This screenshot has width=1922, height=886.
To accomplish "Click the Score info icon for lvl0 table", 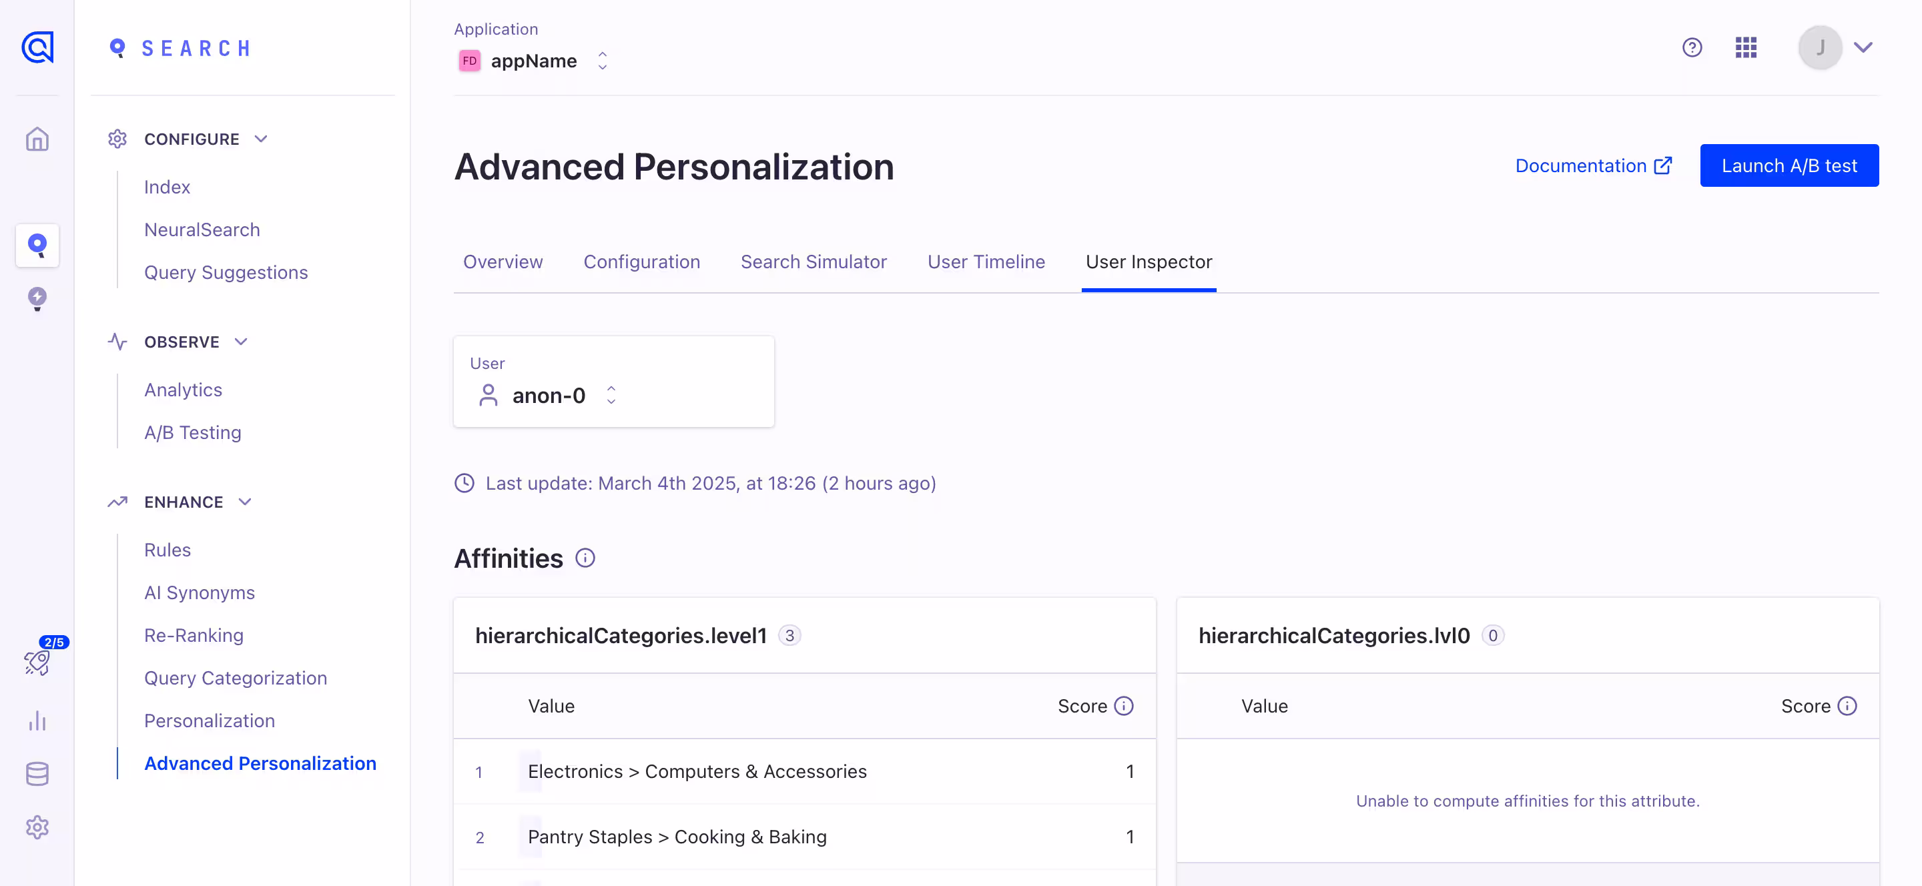I will coord(1847,705).
